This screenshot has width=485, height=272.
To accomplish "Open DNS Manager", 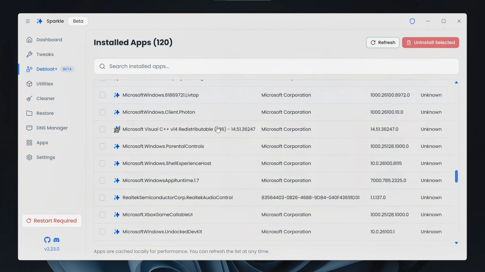I will [52, 127].
